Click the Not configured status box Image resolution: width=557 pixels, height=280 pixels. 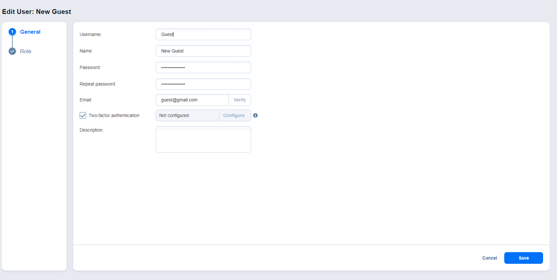(187, 115)
